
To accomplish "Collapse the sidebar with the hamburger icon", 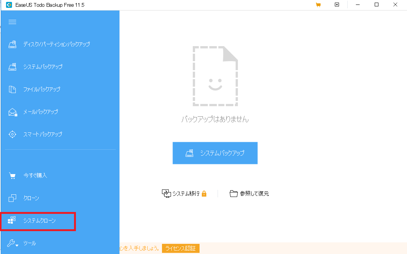I will coord(12,22).
